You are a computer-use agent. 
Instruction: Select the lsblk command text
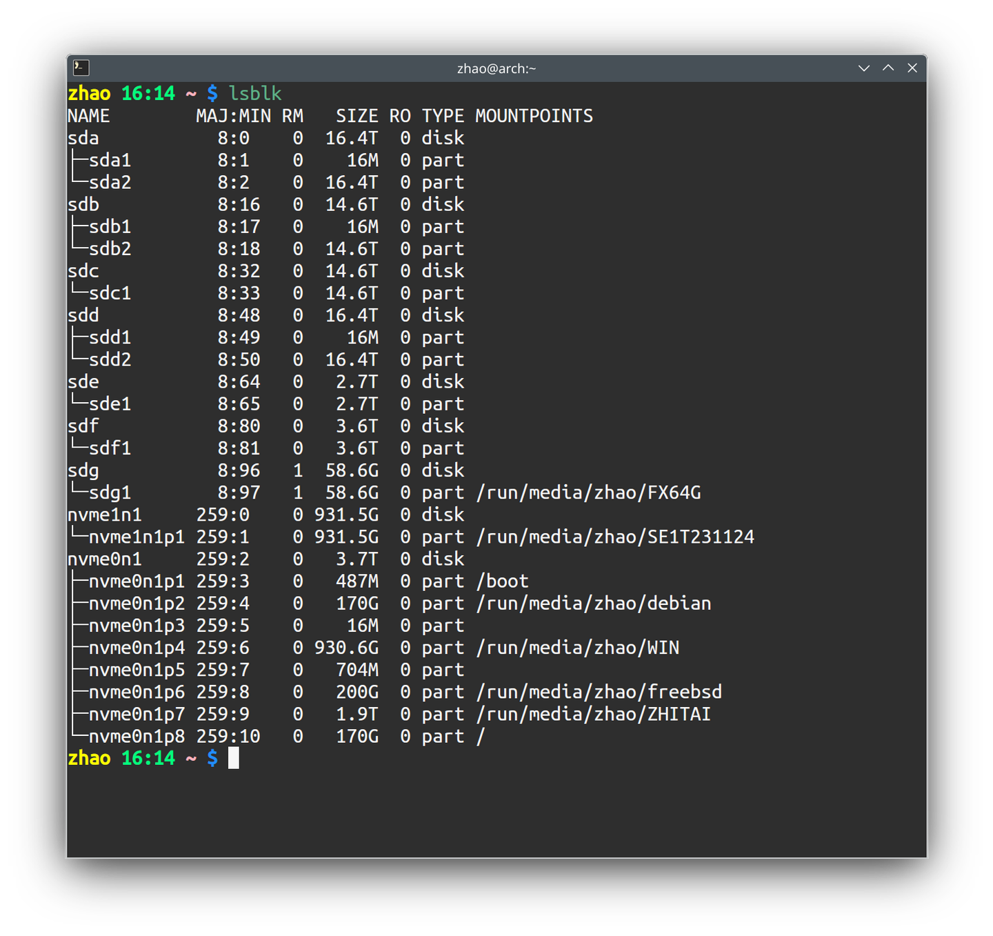tap(254, 93)
